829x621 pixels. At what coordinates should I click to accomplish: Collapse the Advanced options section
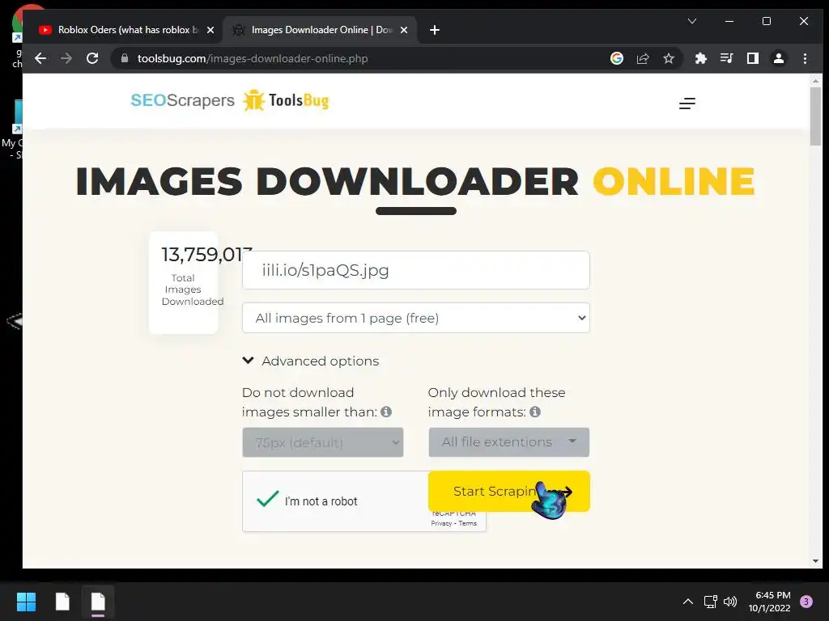tap(311, 361)
